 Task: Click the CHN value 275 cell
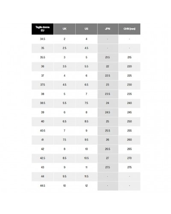coord(130,167)
